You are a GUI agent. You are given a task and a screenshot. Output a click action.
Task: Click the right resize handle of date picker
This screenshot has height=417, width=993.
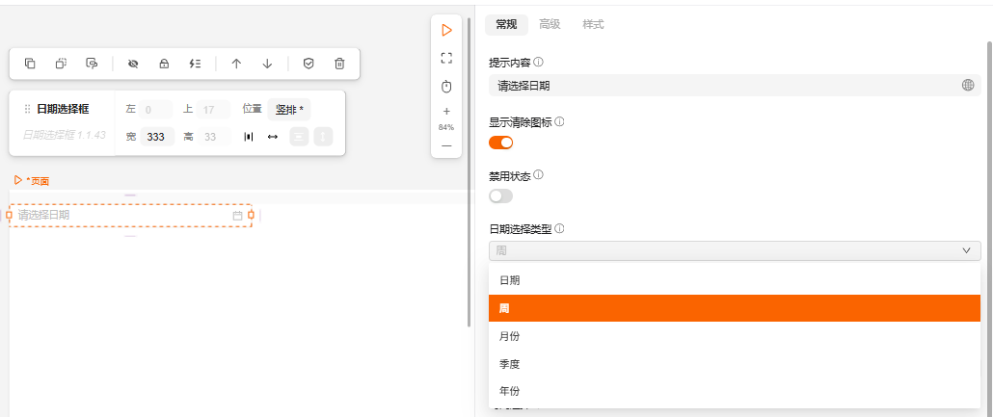tap(252, 215)
